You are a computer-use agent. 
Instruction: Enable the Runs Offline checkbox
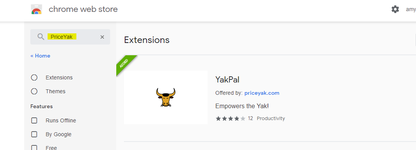(34, 120)
